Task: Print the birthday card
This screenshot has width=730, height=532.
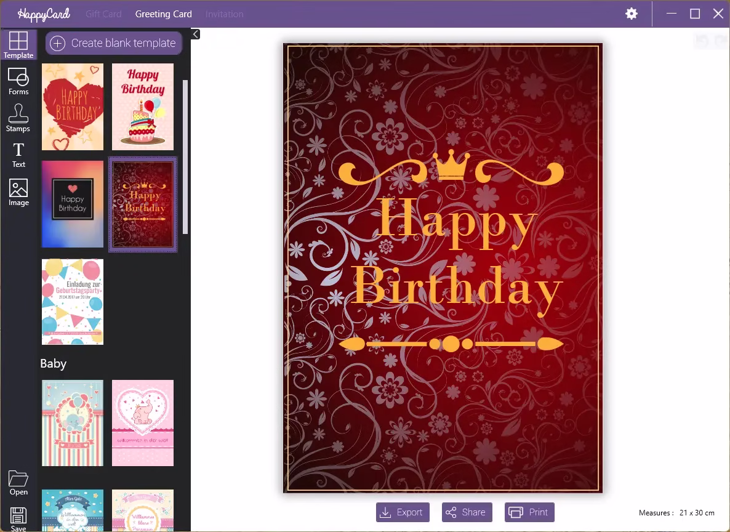Action: coord(529,512)
